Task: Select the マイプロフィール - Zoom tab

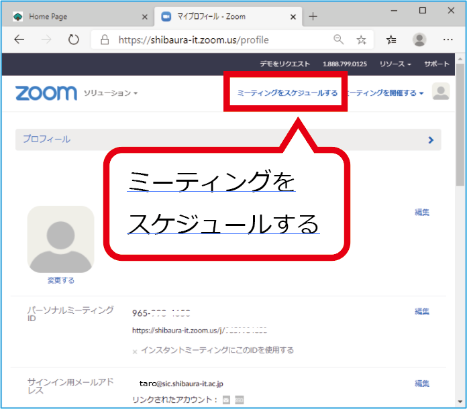Action: point(228,17)
